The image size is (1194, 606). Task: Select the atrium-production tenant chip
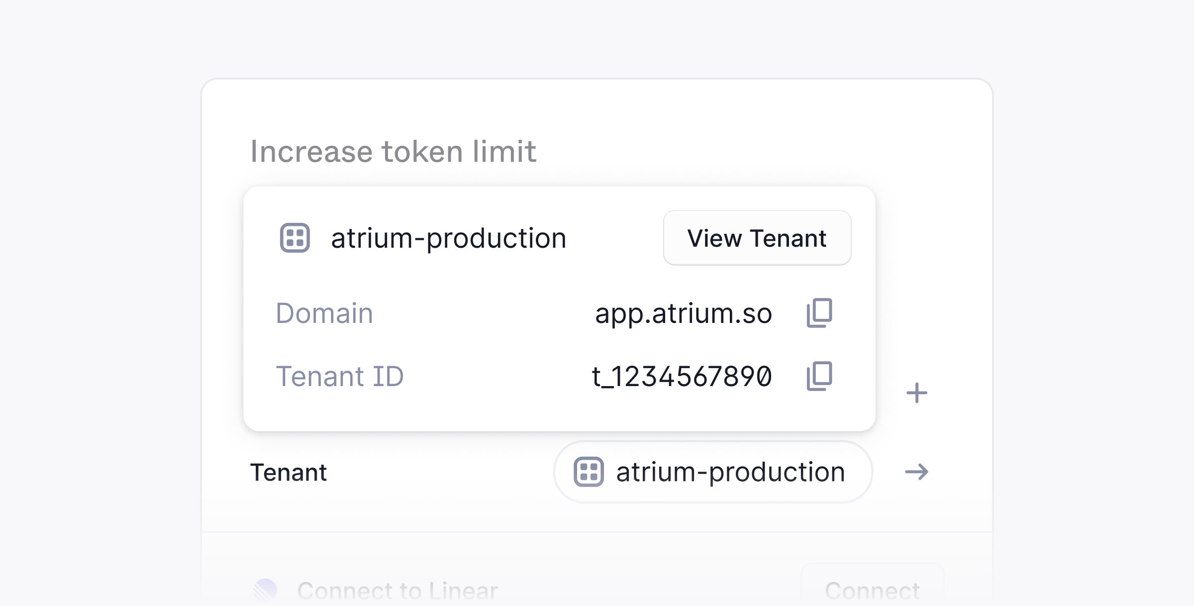pos(713,472)
